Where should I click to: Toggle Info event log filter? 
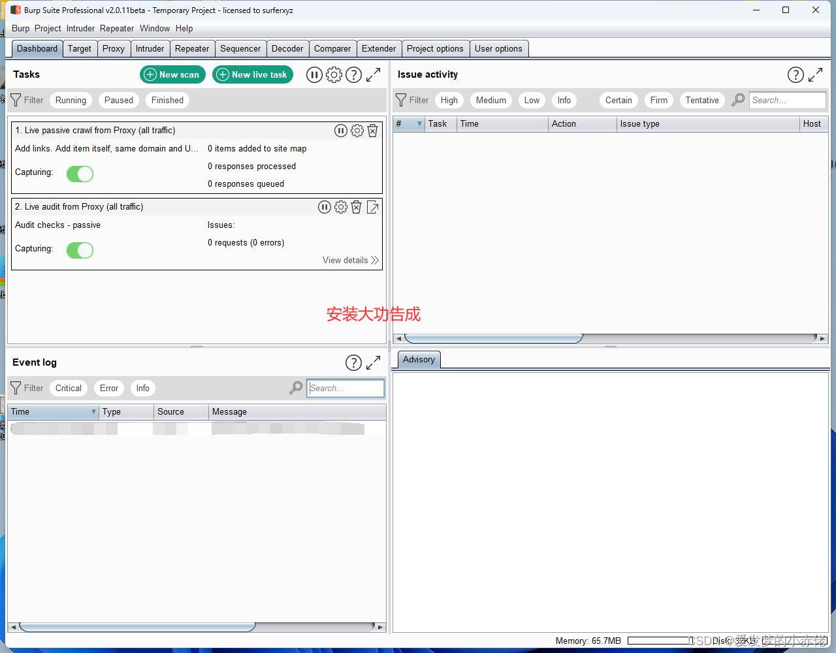click(143, 388)
